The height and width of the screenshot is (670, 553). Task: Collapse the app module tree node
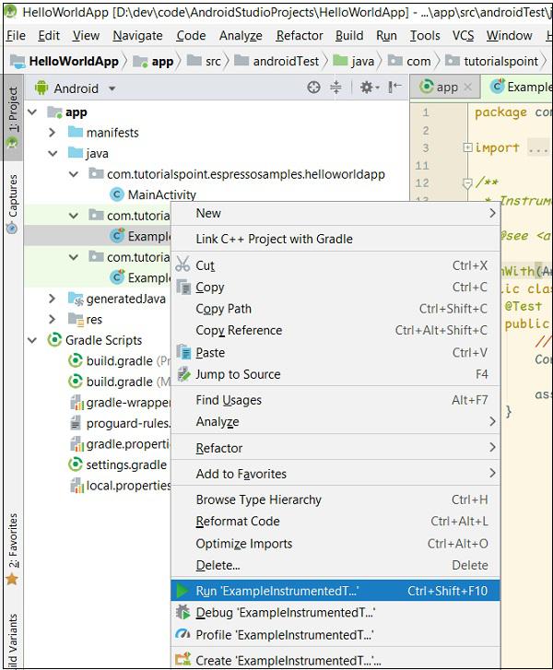click(x=32, y=112)
